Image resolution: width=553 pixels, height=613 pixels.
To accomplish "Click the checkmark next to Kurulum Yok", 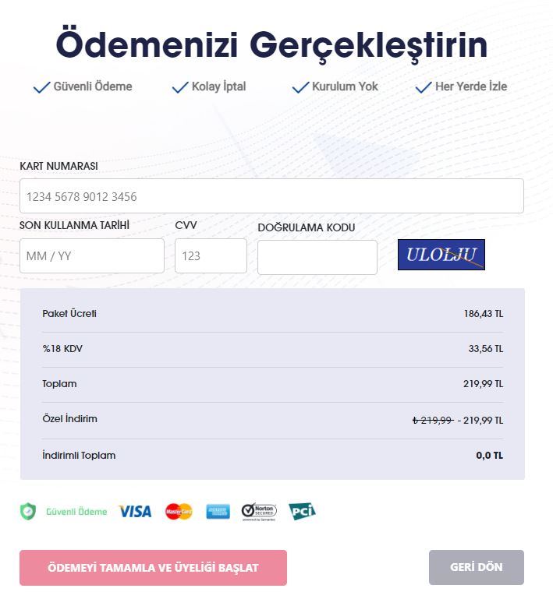I will click(x=300, y=87).
